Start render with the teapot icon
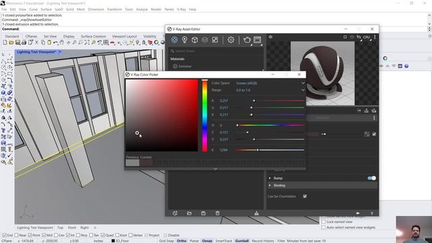 click(247, 40)
